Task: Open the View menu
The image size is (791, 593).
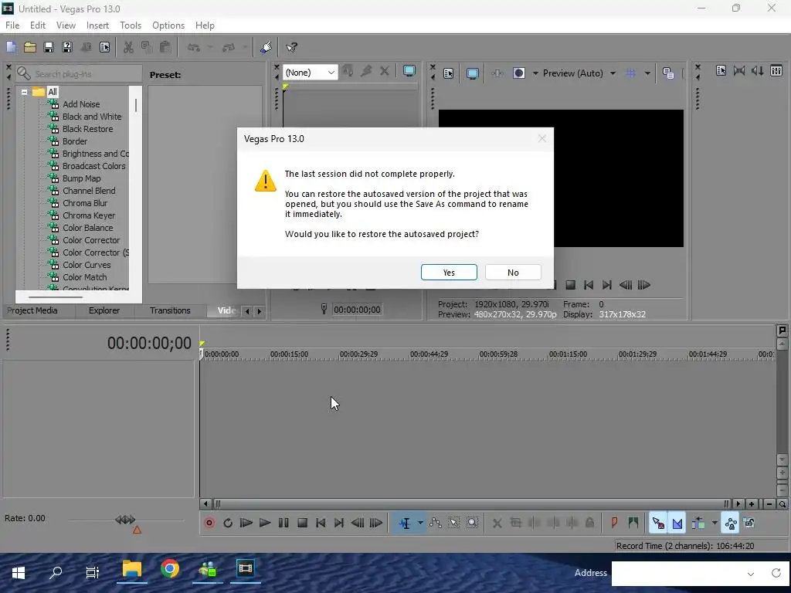Action: tap(66, 25)
